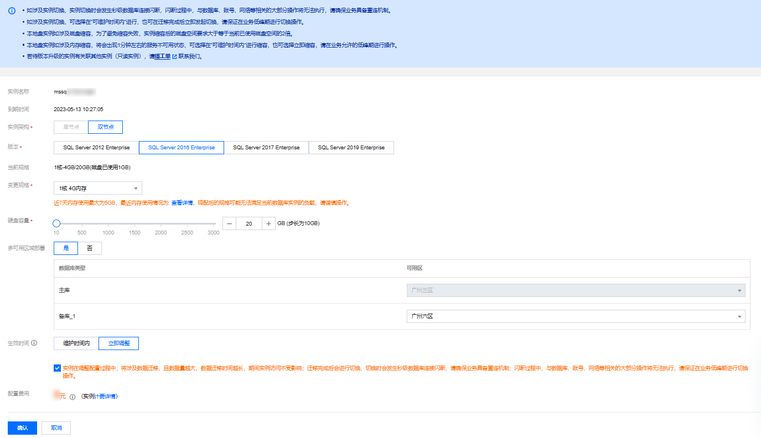This screenshot has height=438, width=761.
Task: Decrease disk size with the minus button
Action: tap(230, 223)
